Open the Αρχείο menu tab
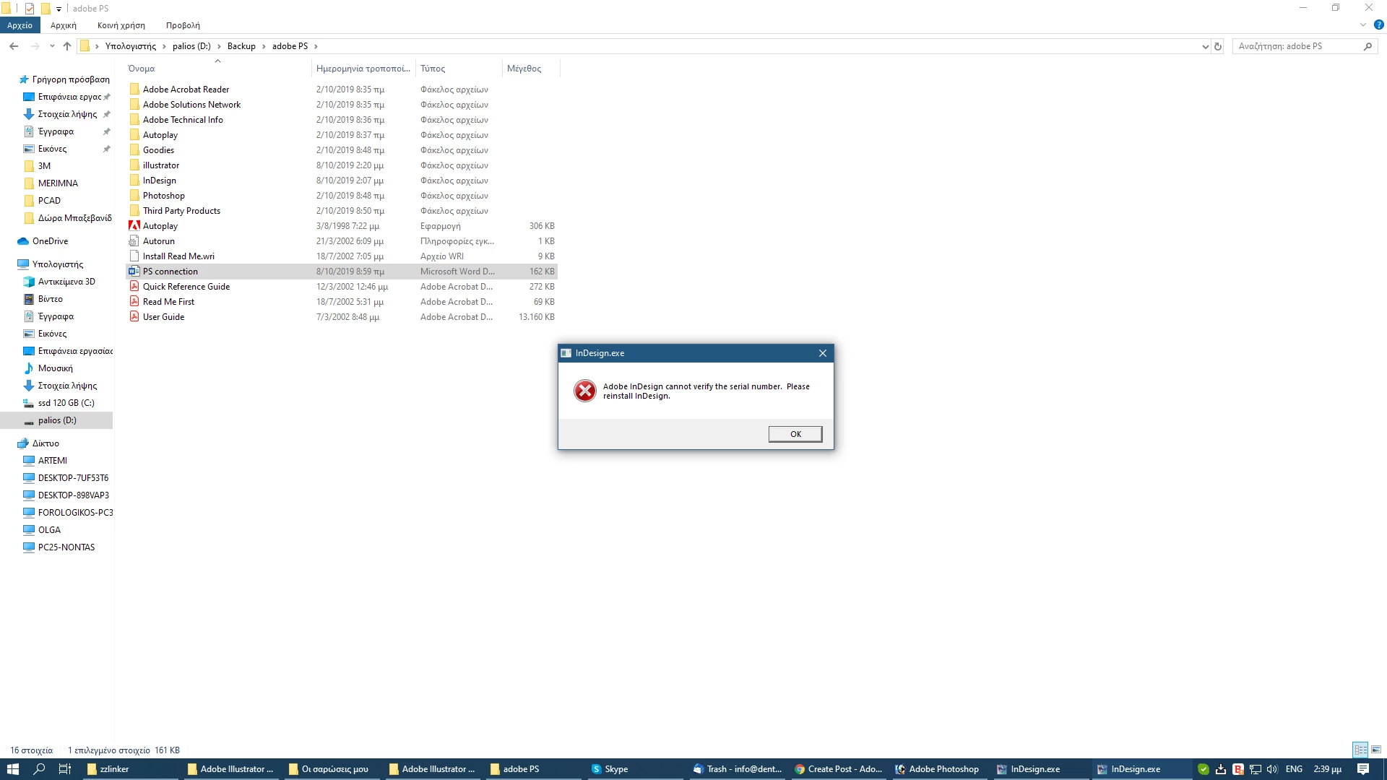This screenshot has height=780, width=1387. click(x=20, y=25)
